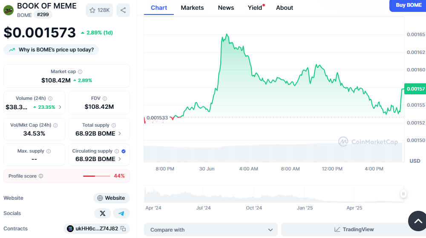This screenshot has width=426, height=238.
Task: Open Profile score info icon
Action: (x=41, y=176)
